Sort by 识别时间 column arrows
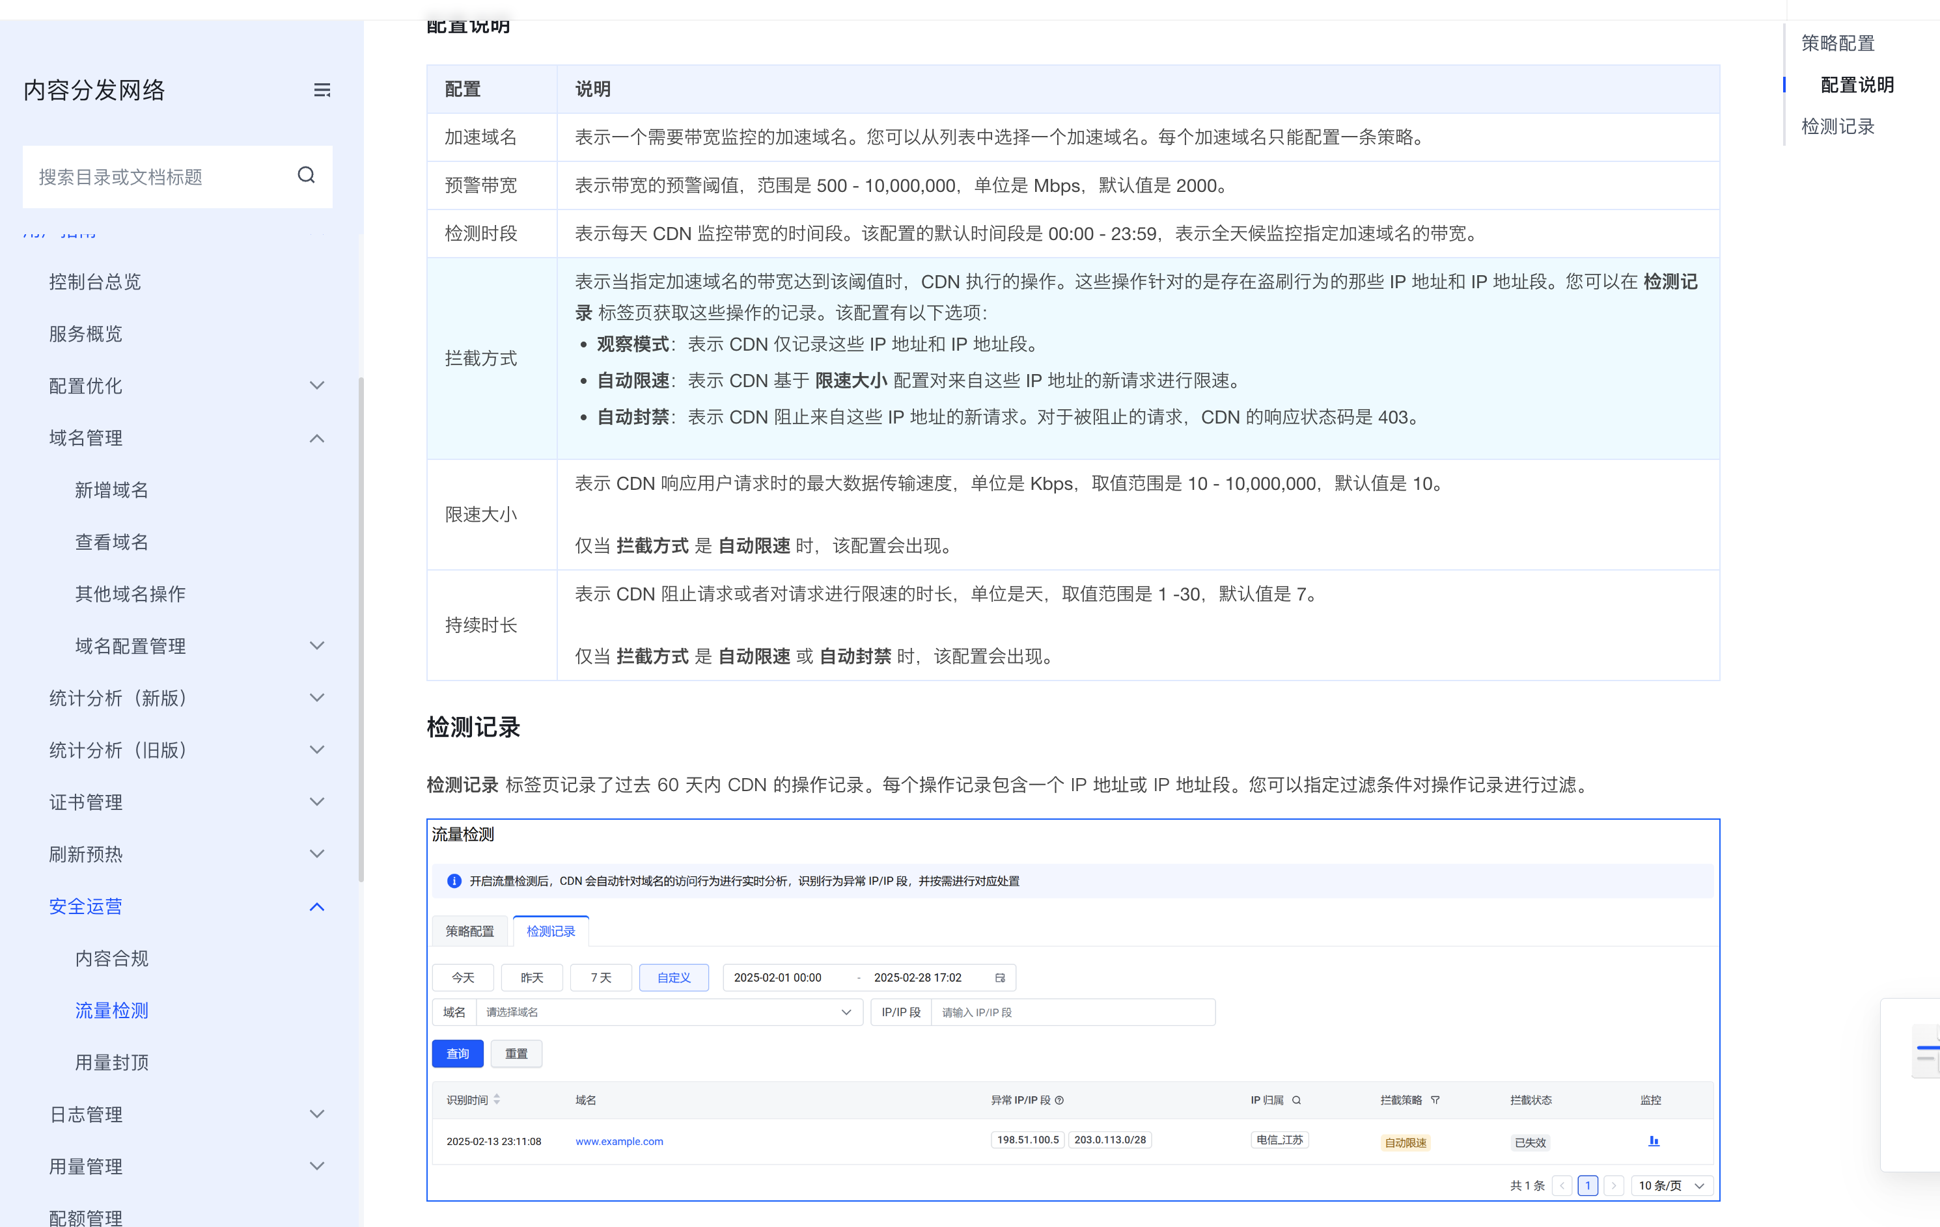The width and height of the screenshot is (1940, 1227). (497, 1099)
